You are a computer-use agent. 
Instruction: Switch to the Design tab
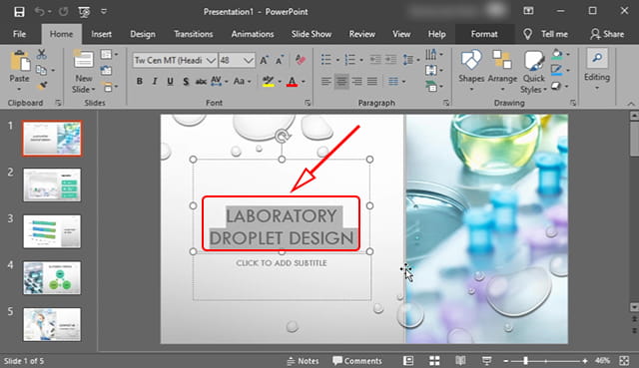143,34
